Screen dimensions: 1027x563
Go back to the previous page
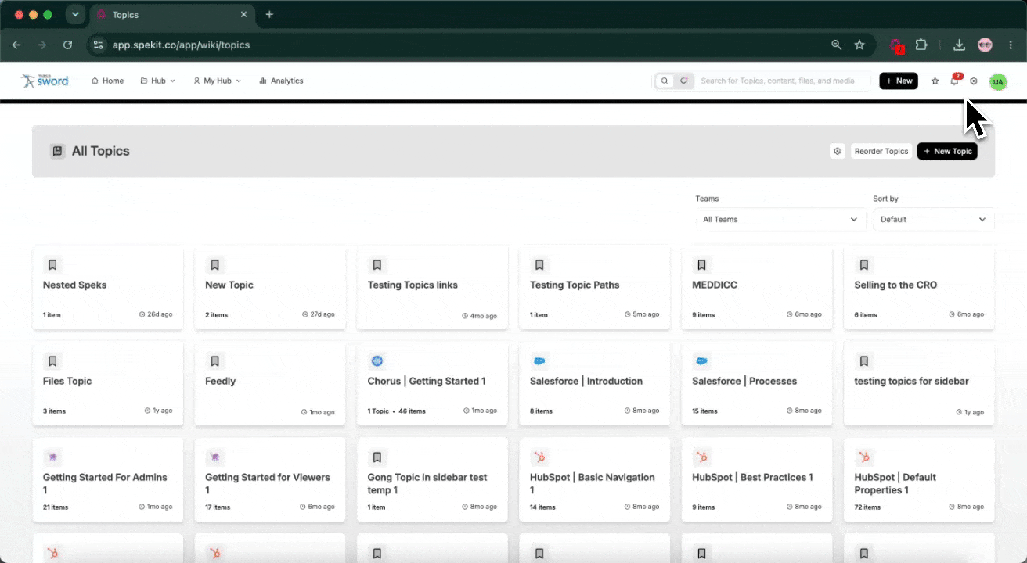(x=16, y=45)
